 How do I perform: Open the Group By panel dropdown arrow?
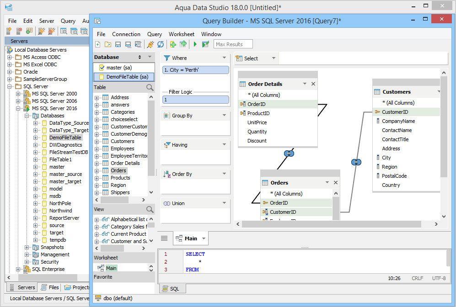pos(224,115)
